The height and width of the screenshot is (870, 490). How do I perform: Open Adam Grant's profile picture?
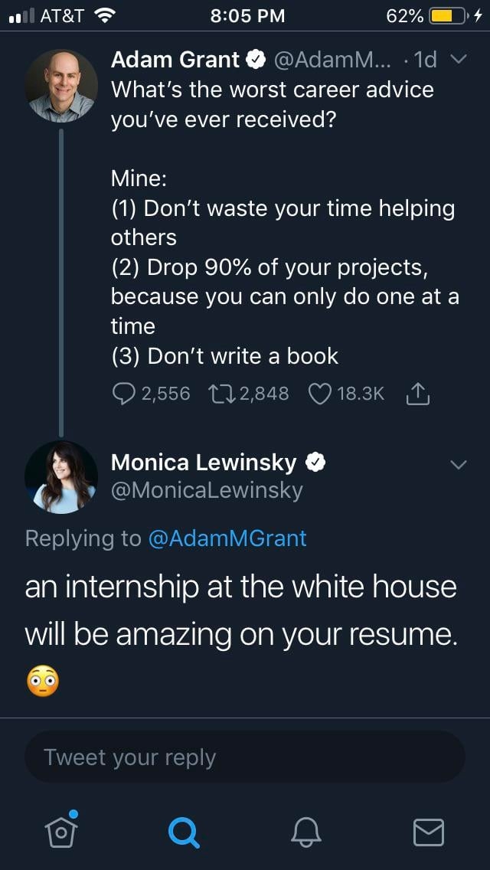click(x=61, y=86)
